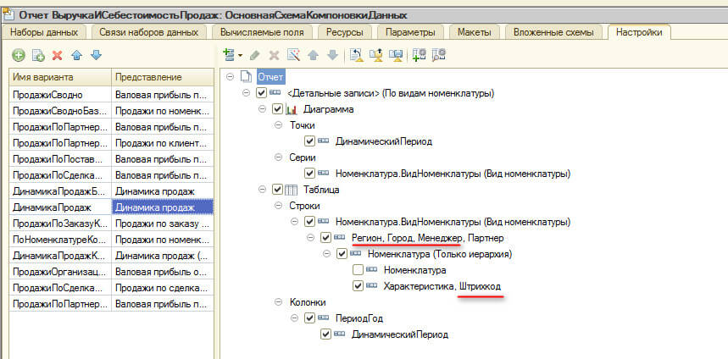Click the copy variant icon
Viewport: 728px width, 359px height.
click(37, 55)
